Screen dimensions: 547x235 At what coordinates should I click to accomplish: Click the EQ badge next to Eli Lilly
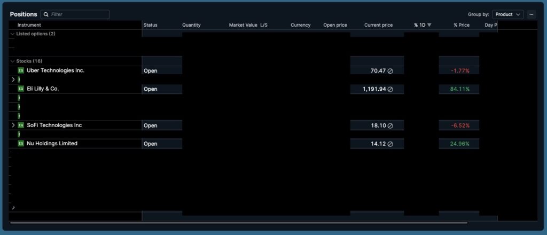click(21, 89)
